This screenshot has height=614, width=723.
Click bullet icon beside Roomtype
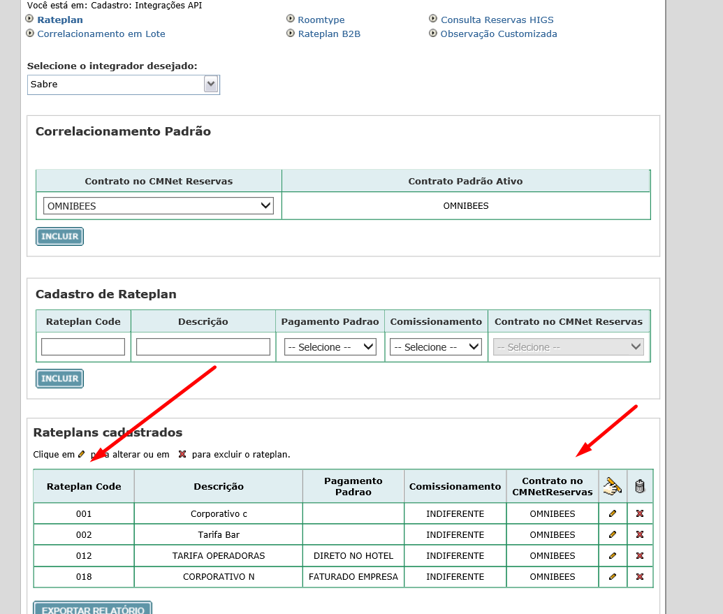(291, 19)
